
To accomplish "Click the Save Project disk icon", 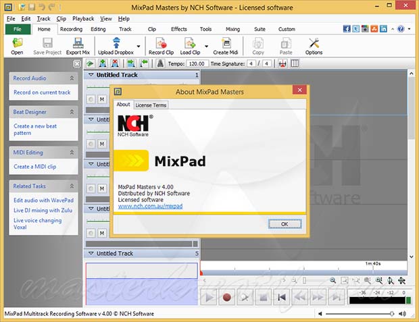I will coord(47,43).
